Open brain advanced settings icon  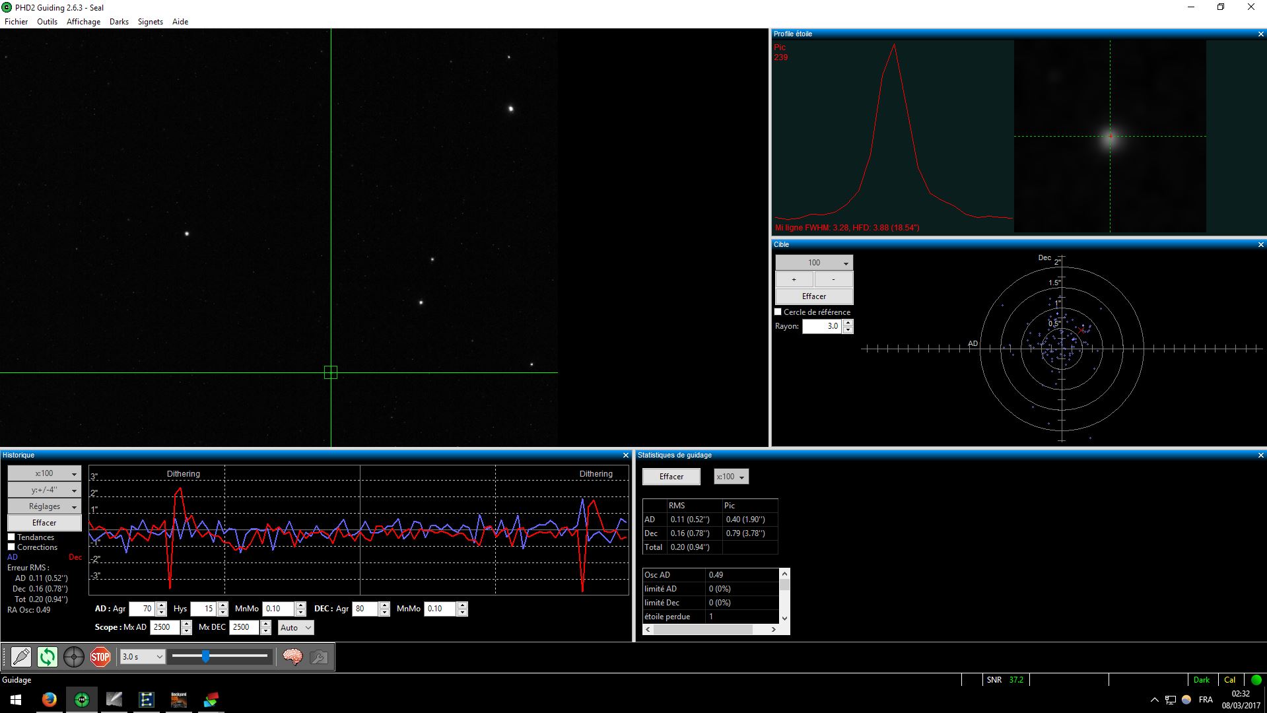click(x=292, y=657)
